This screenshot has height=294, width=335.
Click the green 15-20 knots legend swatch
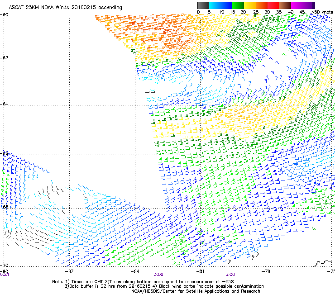[x=238, y=5]
